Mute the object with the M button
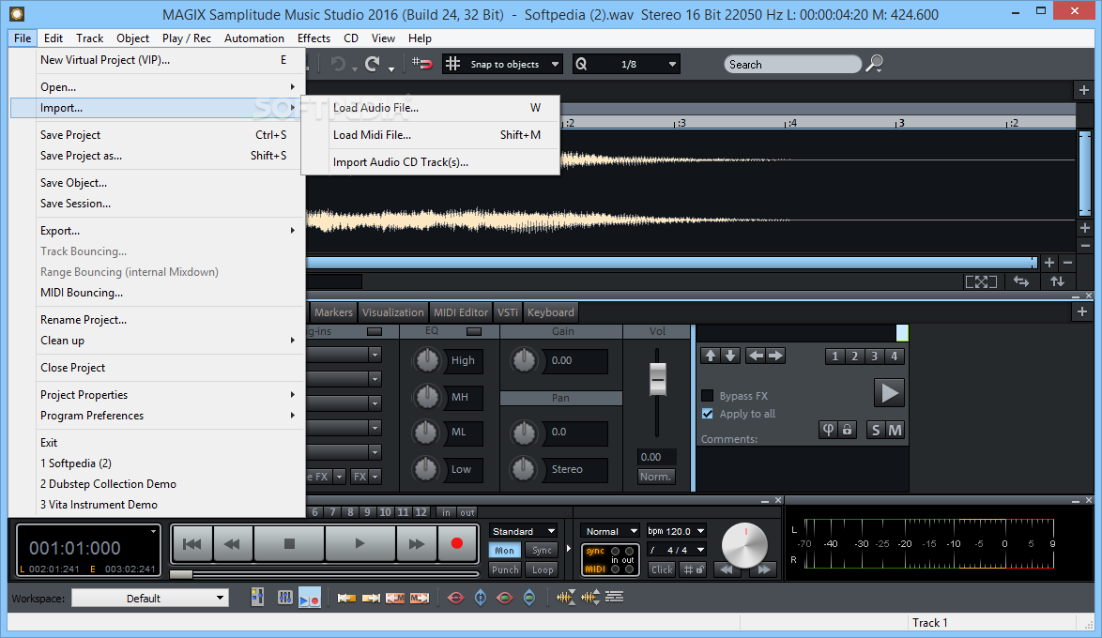This screenshot has height=638, width=1102. [895, 430]
